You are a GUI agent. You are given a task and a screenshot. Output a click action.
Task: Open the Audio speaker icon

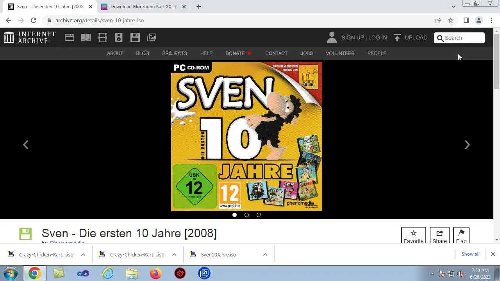pos(119,37)
